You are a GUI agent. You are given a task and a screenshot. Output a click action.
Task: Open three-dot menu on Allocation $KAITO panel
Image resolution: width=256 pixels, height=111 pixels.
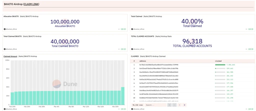coord(119,29)
